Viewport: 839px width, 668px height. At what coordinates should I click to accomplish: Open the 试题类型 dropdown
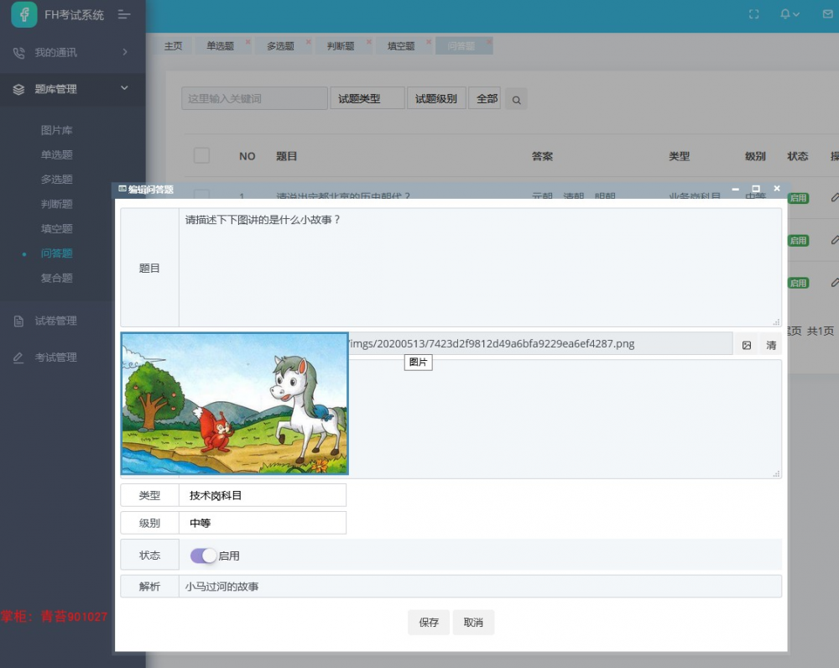pyautogui.click(x=367, y=97)
